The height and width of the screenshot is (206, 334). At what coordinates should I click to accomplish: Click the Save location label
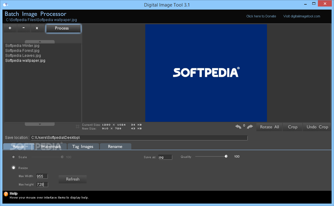tap(17, 138)
